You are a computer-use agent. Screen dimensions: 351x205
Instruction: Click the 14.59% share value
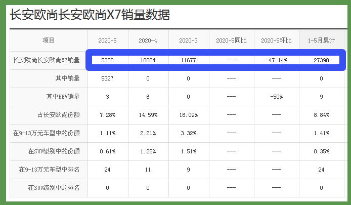tap(148, 115)
